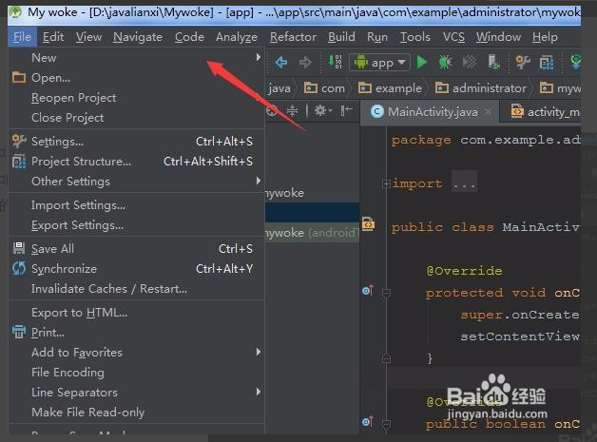Screen dimensions: 597x442
Task: Open Settings via the toolbar wrench icon
Action: coord(523,62)
